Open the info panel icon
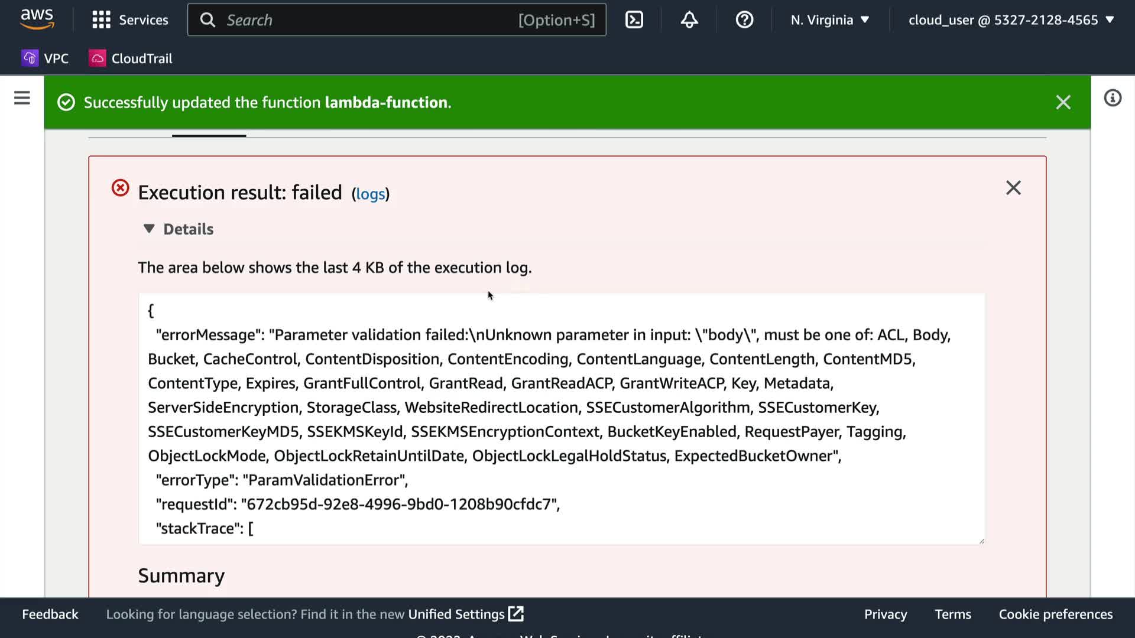The width and height of the screenshot is (1135, 638). [x=1112, y=98]
